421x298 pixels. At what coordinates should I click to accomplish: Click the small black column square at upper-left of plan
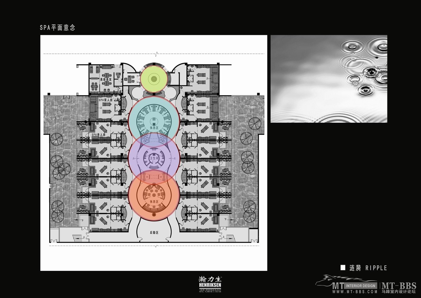point(49,94)
